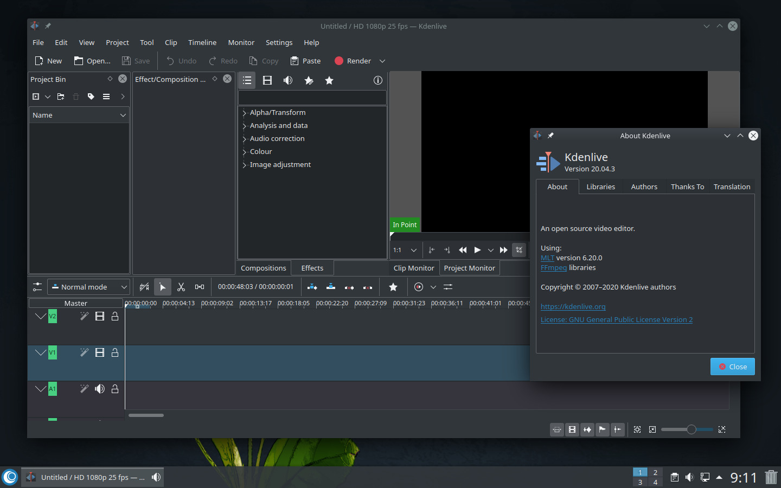Lock the V2 track
This screenshot has height=488, width=781.
click(115, 316)
